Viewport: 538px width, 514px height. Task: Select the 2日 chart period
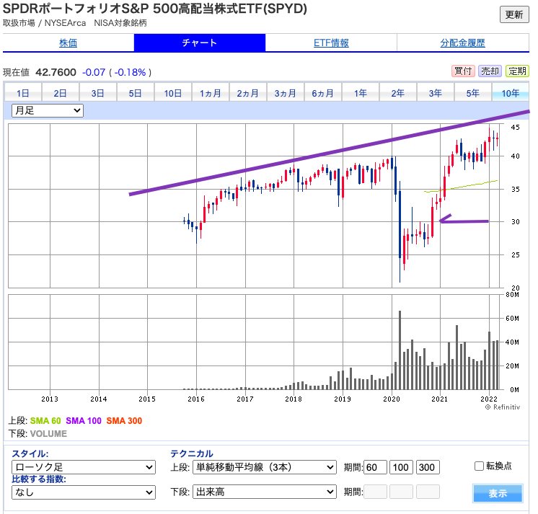click(61, 92)
